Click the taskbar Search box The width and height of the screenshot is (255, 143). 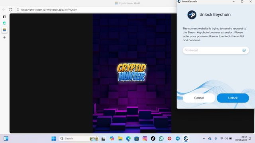click(79, 139)
